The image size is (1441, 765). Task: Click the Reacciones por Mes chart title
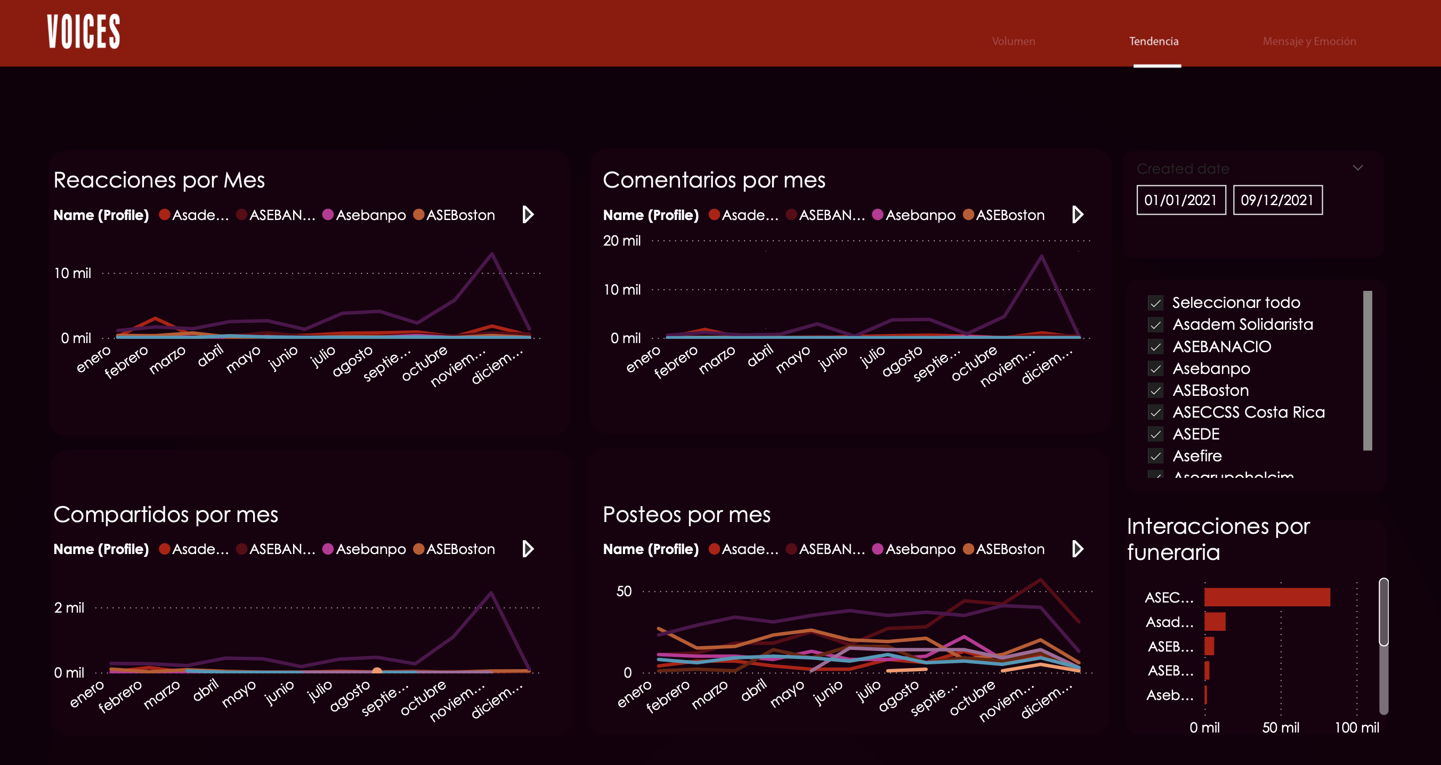tap(159, 180)
